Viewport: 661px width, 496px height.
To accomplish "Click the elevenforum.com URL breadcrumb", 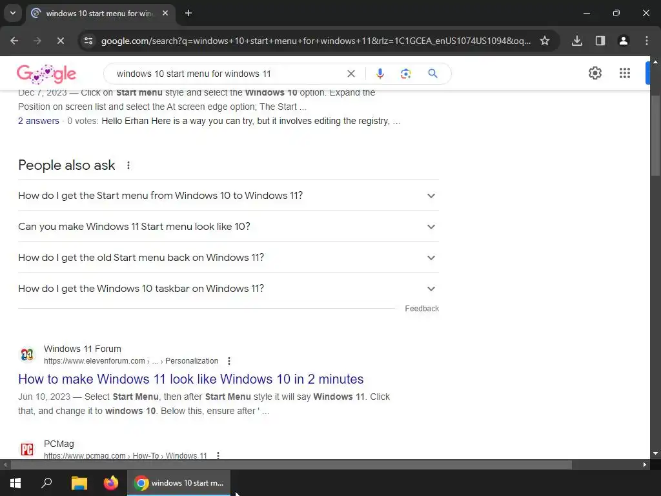I will [131, 361].
